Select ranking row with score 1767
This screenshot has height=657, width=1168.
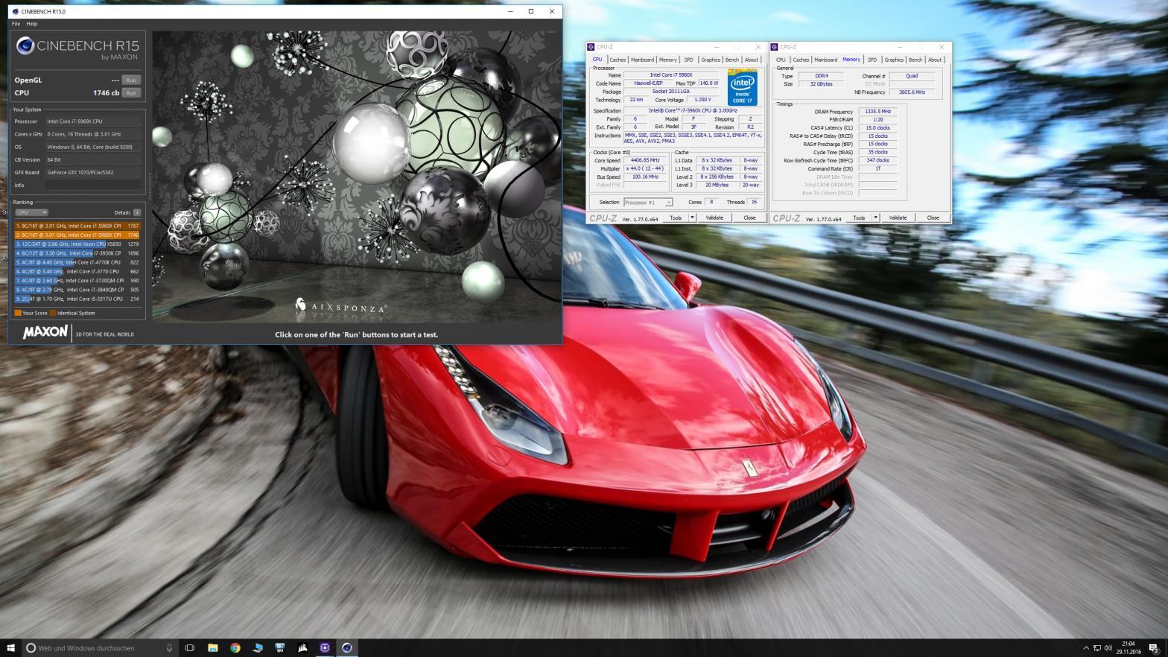coord(77,226)
